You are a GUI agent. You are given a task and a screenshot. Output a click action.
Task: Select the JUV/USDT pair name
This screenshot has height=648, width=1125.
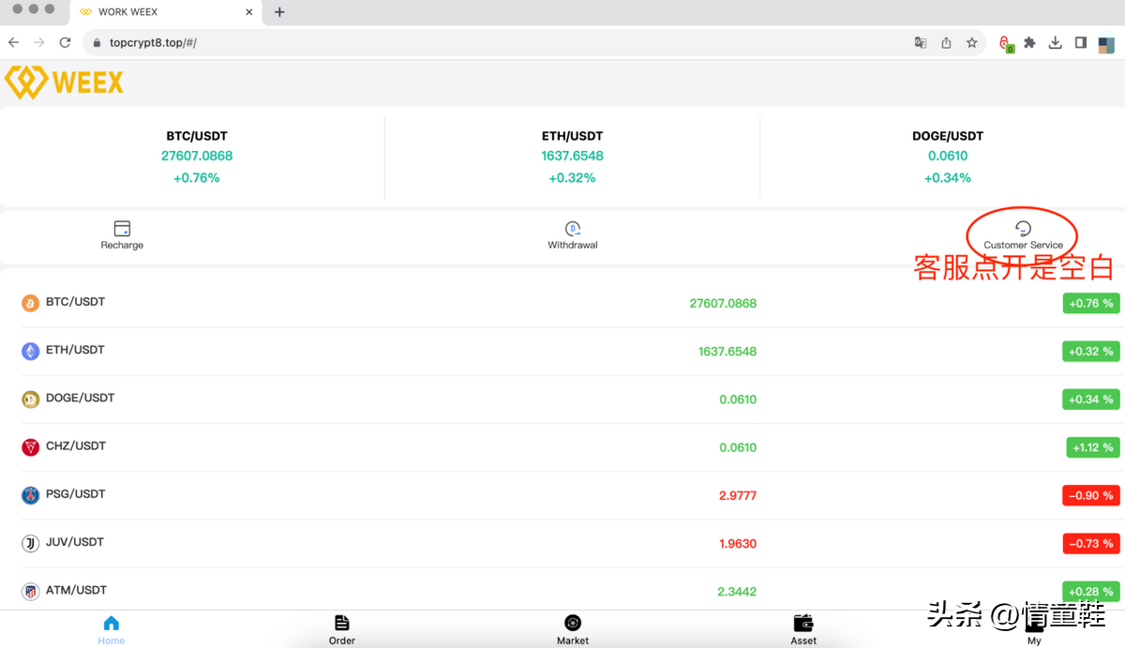pyautogui.click(x=75, y=541)
